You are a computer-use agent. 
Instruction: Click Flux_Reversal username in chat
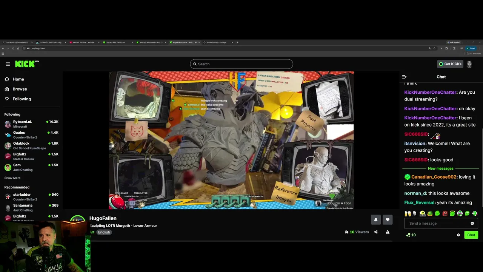coord(420,202)
